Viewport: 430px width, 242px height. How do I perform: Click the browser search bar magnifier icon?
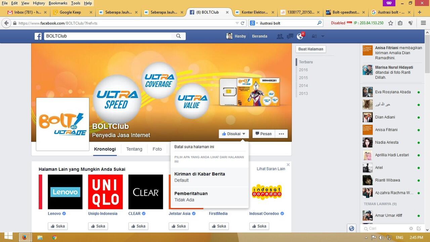[x=319, y=23]
